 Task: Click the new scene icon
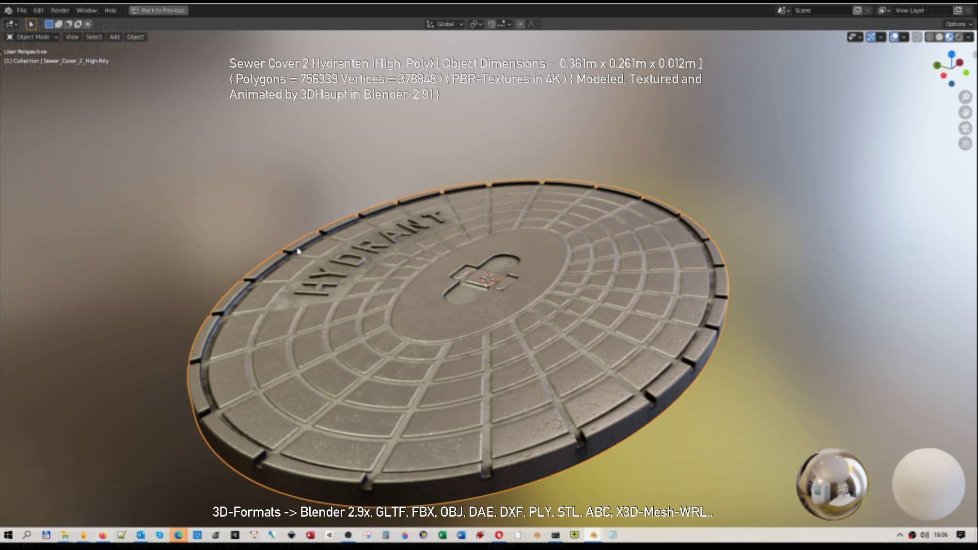coord(857,10)
